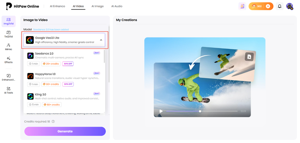Click the Seedance 2.0 has been added link

pyautogui.click(x=51, y=29)
